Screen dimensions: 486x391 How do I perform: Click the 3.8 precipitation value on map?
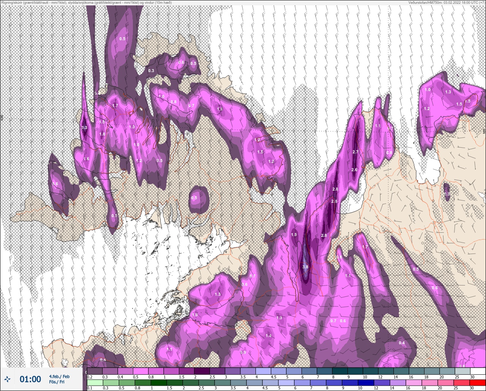[x=305, y=267]
